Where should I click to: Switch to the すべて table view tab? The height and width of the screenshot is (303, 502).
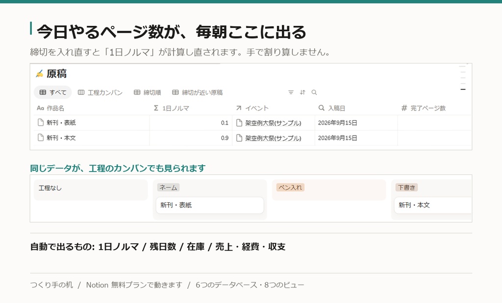52,92
